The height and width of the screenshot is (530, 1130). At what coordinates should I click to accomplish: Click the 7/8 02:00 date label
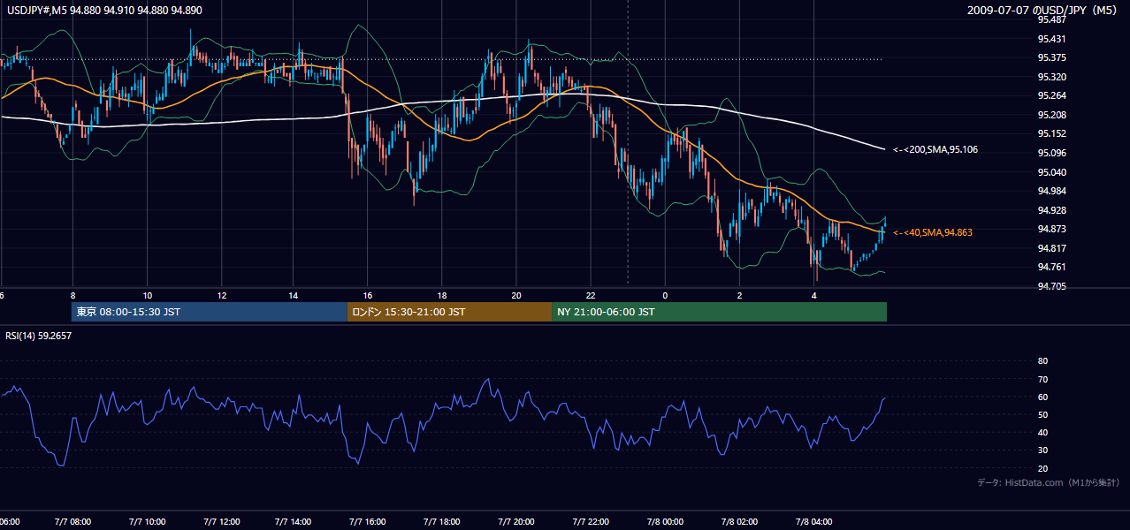(x=739, y=522)
